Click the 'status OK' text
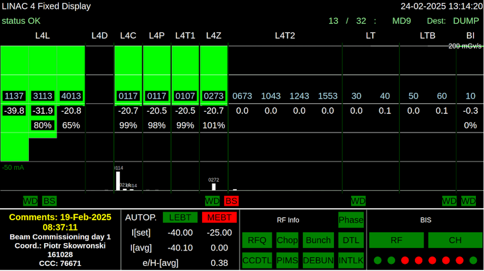This screenshot has width=484, height=271. pyautogui.click(x=21, y=21)
